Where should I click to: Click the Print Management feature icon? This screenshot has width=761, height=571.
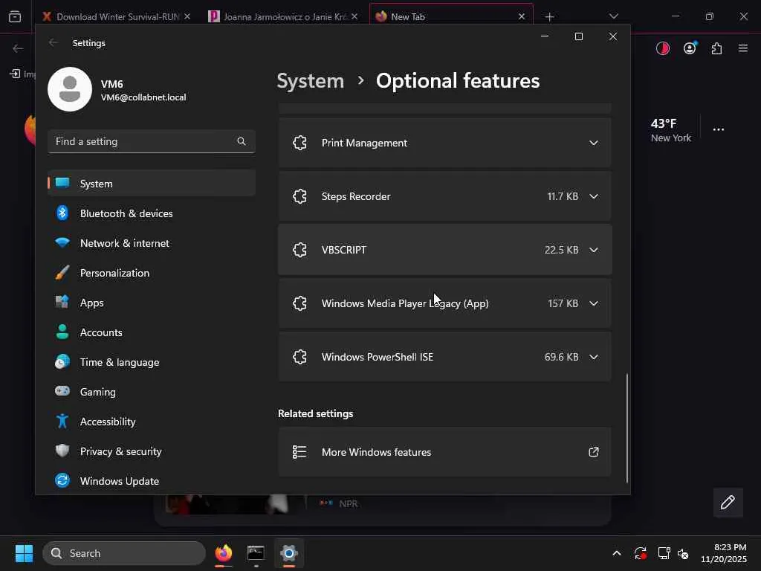300,143
